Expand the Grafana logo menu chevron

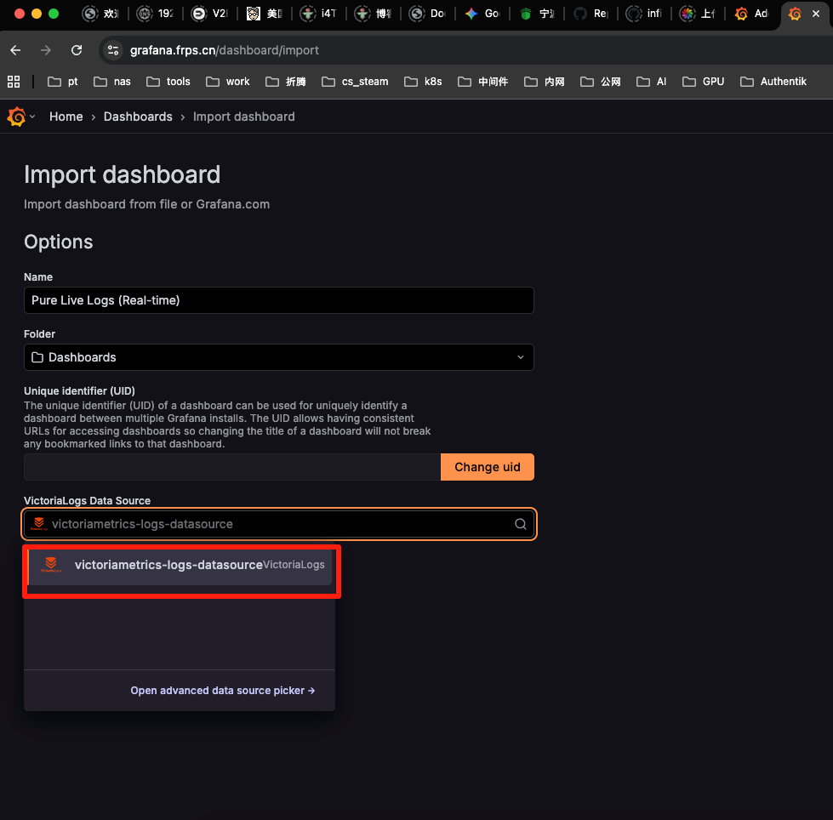tap(33, 117)
